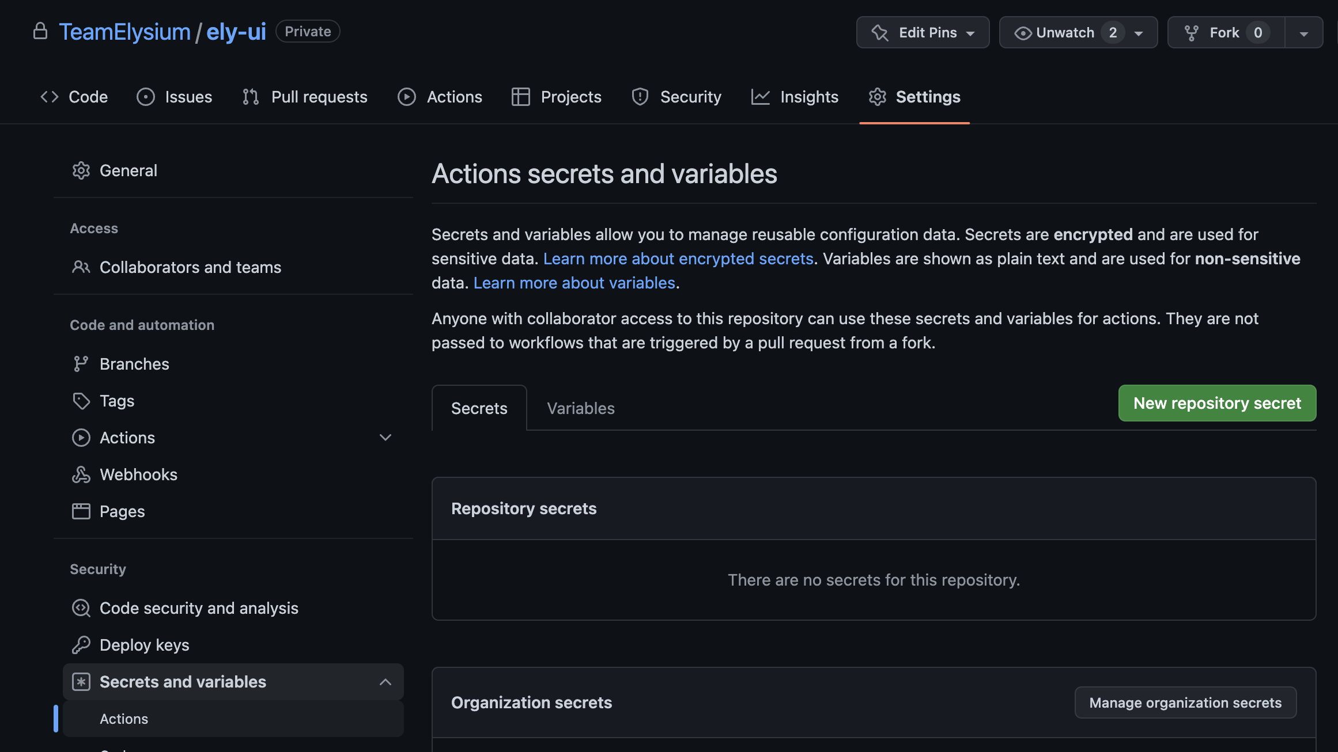This screenshot has width=1338, height=752.
Task: Switch to the Insights tab
Action: click(795, 97)
